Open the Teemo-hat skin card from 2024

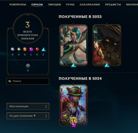[x=73, y=105]
